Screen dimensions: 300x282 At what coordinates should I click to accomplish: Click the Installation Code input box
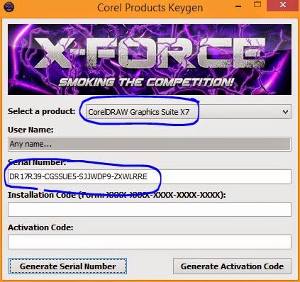pos(150,209)
